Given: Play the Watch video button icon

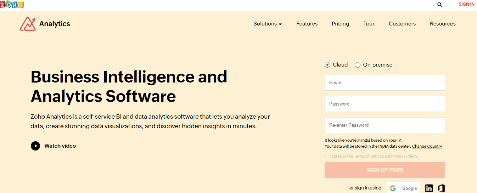Looking at the screenshot, I should [x=35, y=146].
